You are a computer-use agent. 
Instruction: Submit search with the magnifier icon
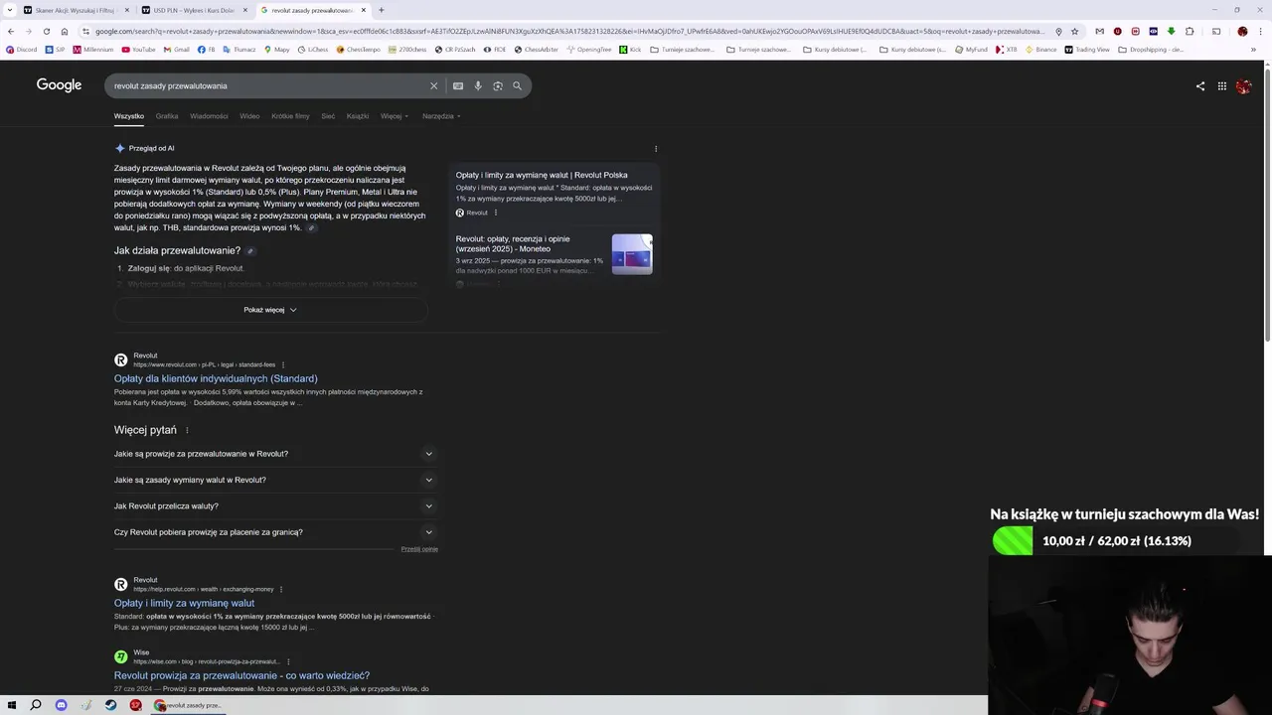click(517, 86)
